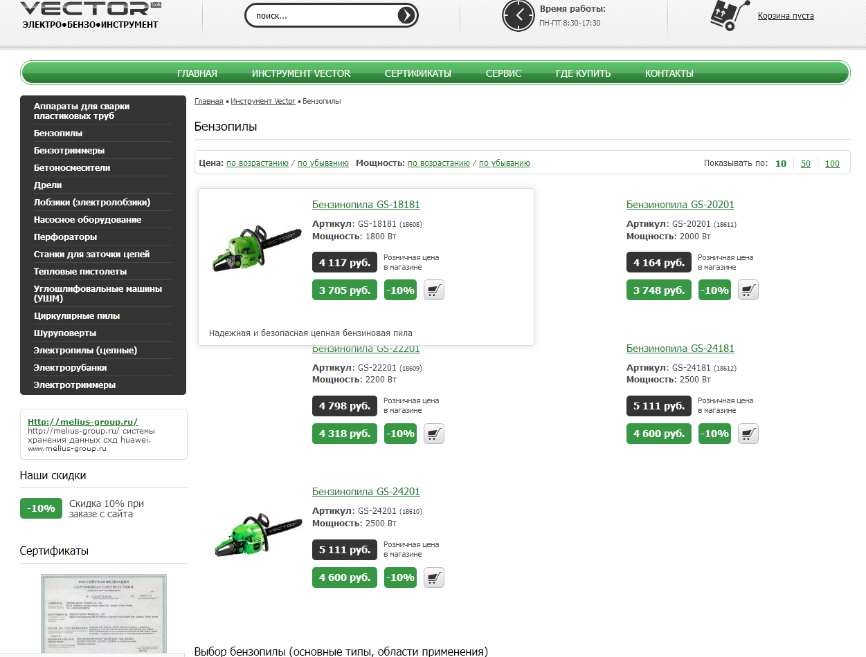Viewport: 866px width, 657px height.
Task: Select Лобзики (электролобзики) category
Action: click(x=92, y=202)
